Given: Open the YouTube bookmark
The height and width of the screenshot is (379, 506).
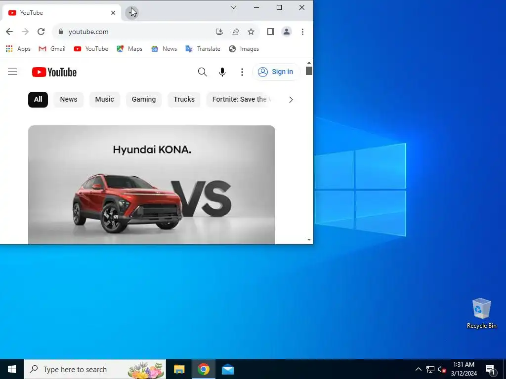Looking at the screenshot, I should click(x=91, y=49).
